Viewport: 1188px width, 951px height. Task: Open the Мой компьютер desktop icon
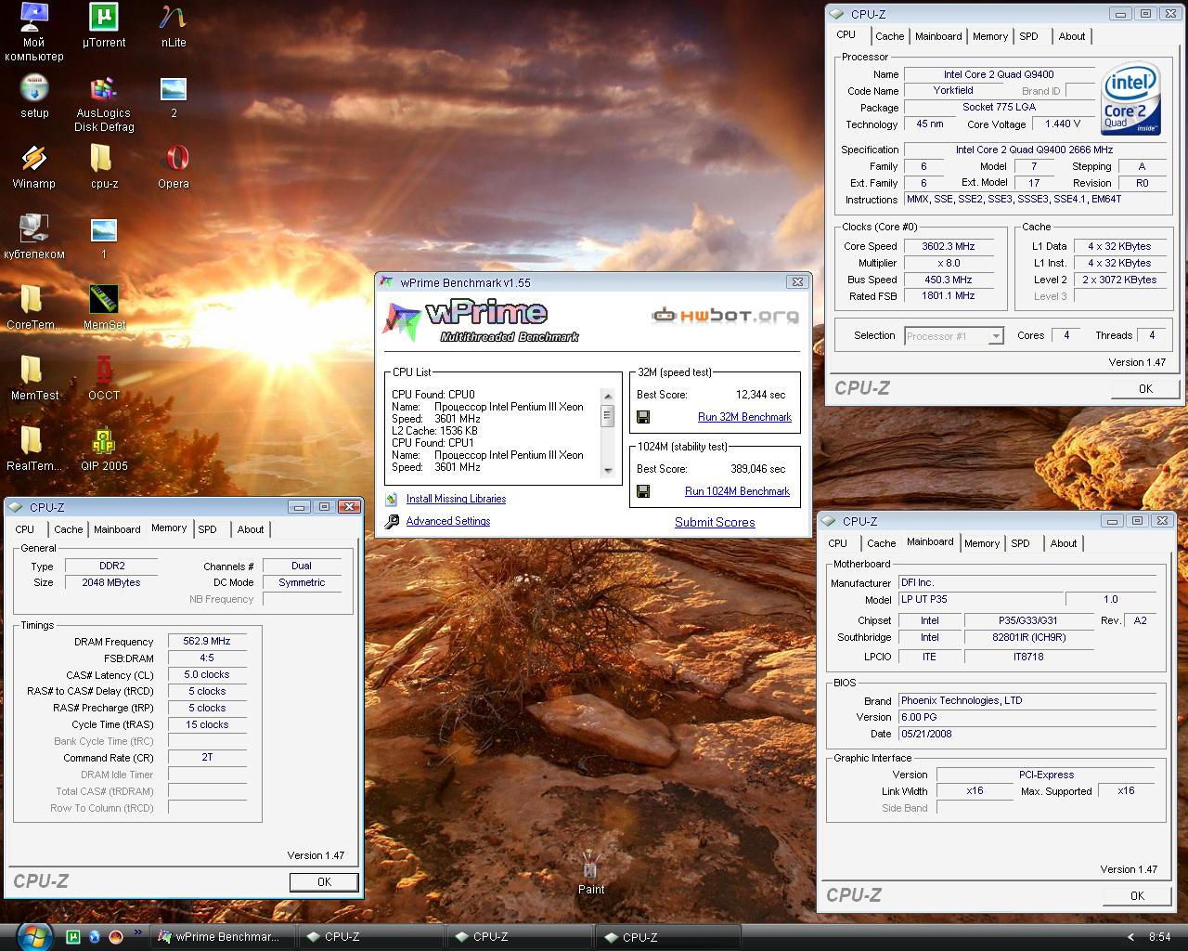coord(34,33)
